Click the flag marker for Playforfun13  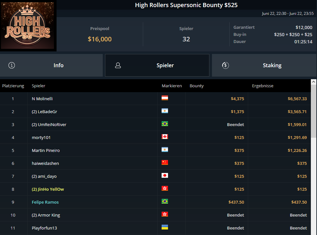click(165, 227)
